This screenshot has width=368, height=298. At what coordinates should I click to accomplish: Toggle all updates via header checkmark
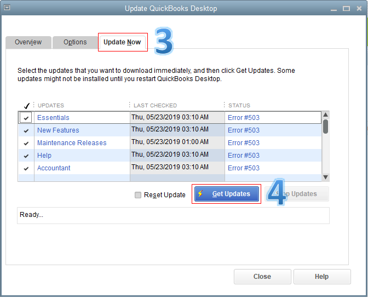(27, 106)
